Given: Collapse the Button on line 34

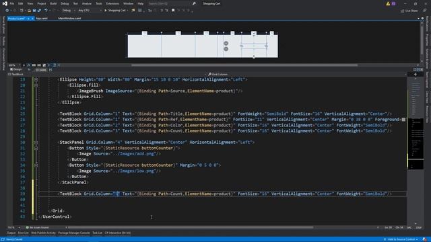Looking at the screenshot, I should (x=36, y=165).
